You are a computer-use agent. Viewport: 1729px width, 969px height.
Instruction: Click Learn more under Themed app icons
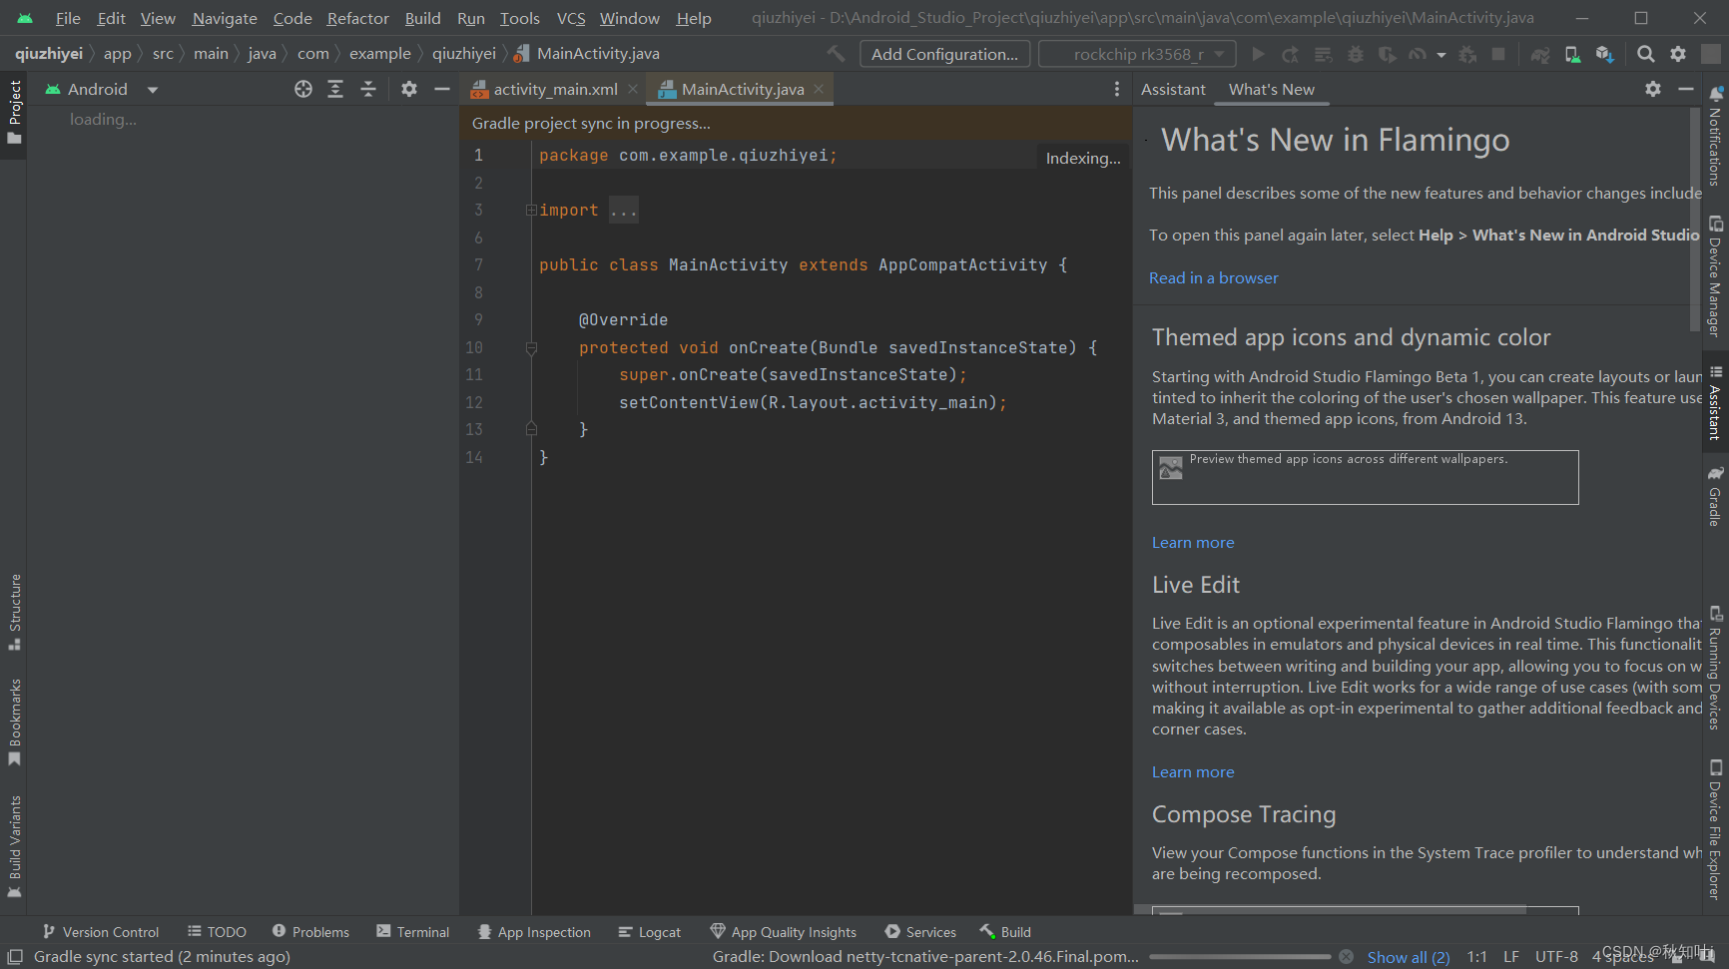tap(1193, 543)
